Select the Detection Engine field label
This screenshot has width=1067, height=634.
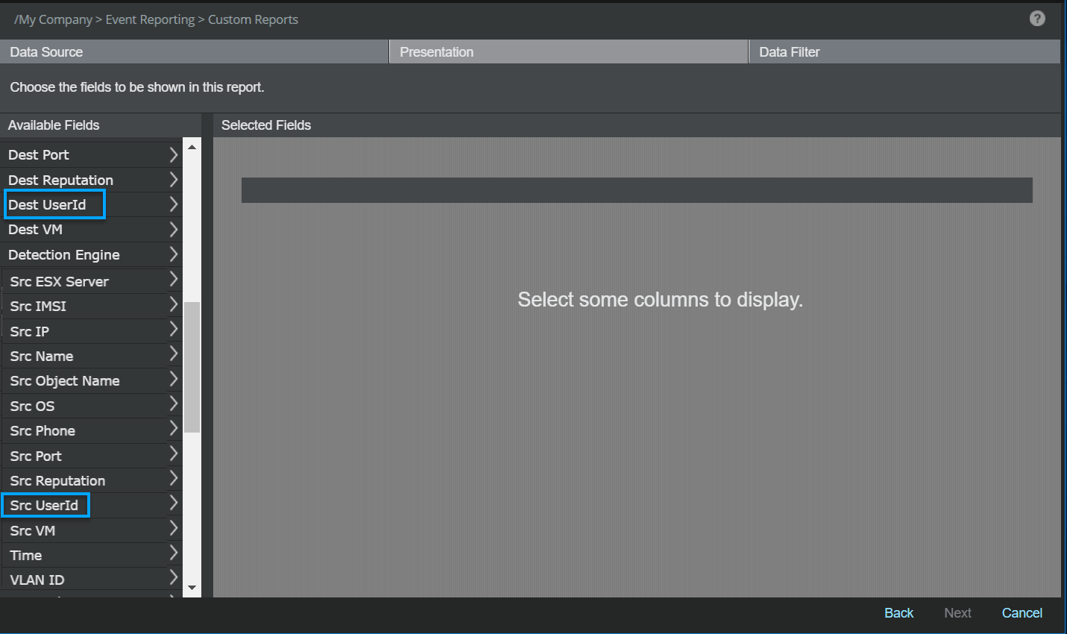[x=64, y=255]
